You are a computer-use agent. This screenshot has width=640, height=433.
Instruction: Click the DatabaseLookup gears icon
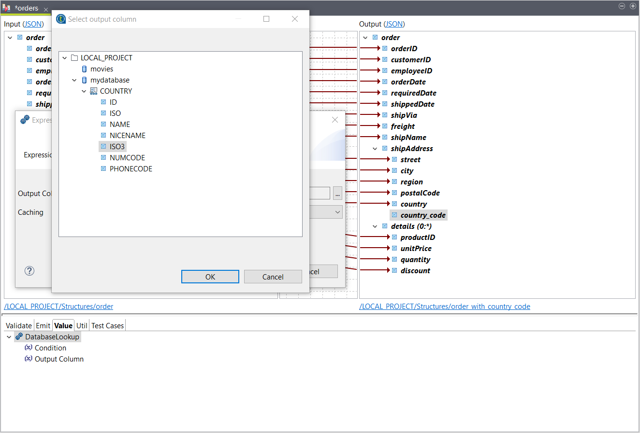pyautogui.click(x=18, y=336)
